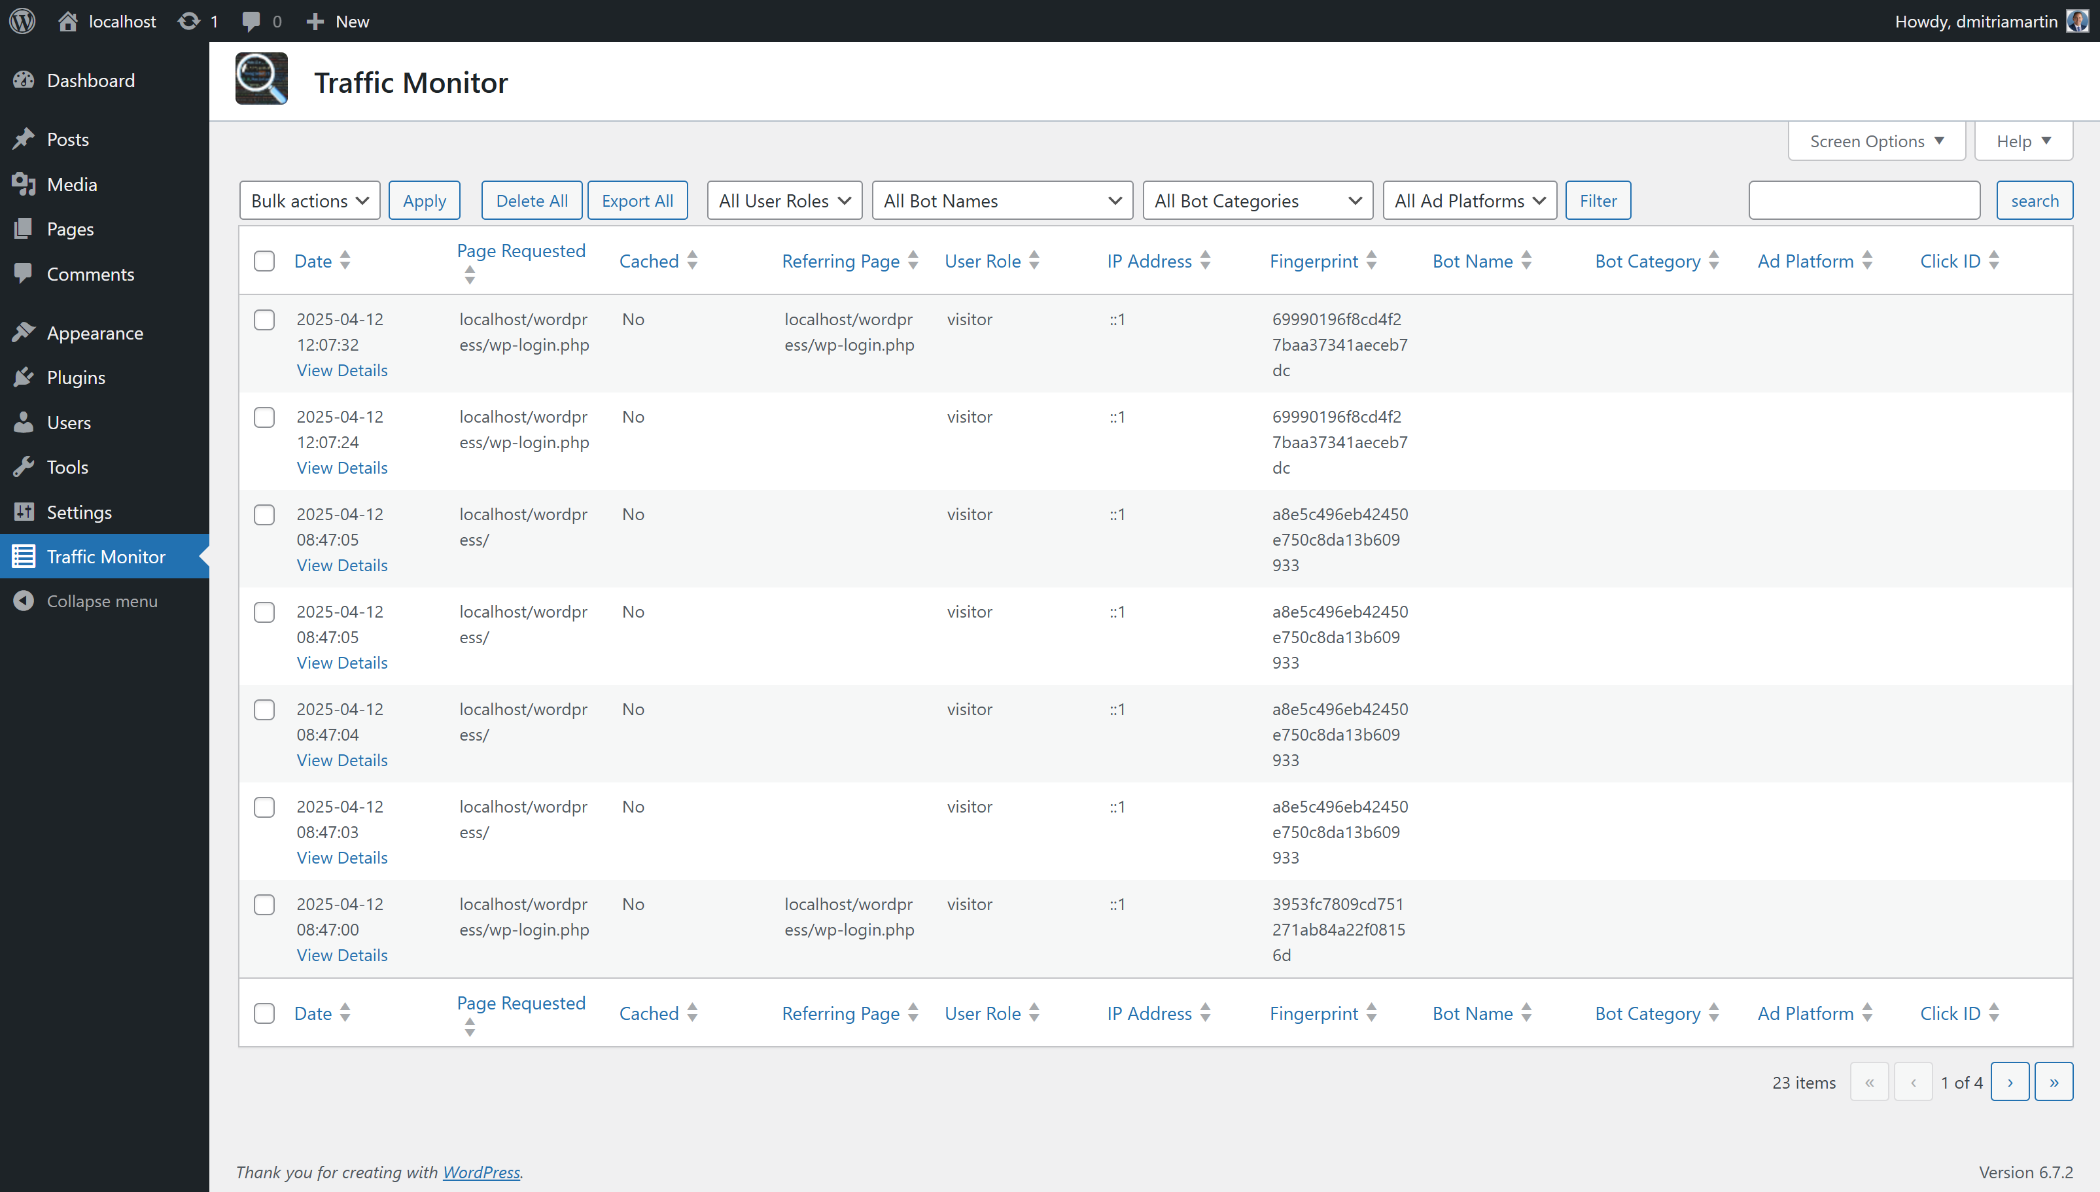This screenshot has height=1192, width=2100.
Task: Go to the next page of results
Action: click(2010, 1081)
